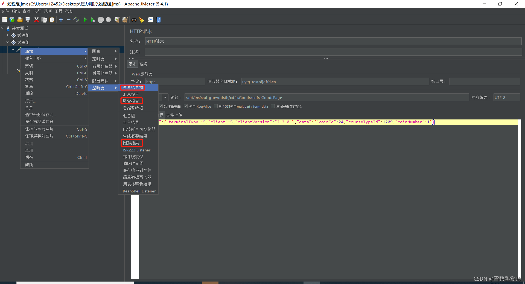Image resolution: width=525 pixels, height=284 pixels.
Task: Open the 文件 menu
Action: click(x=5, y=11)
